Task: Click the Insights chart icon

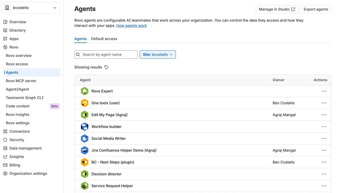Action: (5, 156)
